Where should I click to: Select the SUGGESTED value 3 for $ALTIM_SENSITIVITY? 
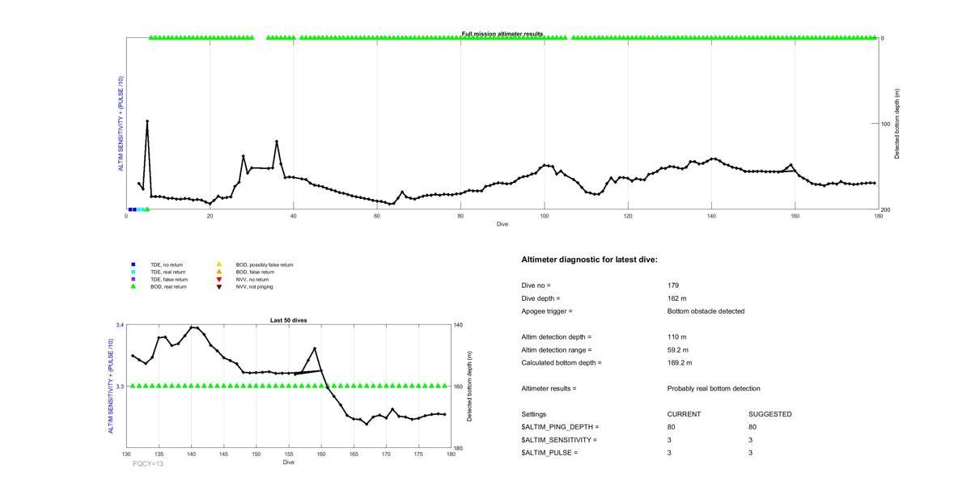pos(751,440)
